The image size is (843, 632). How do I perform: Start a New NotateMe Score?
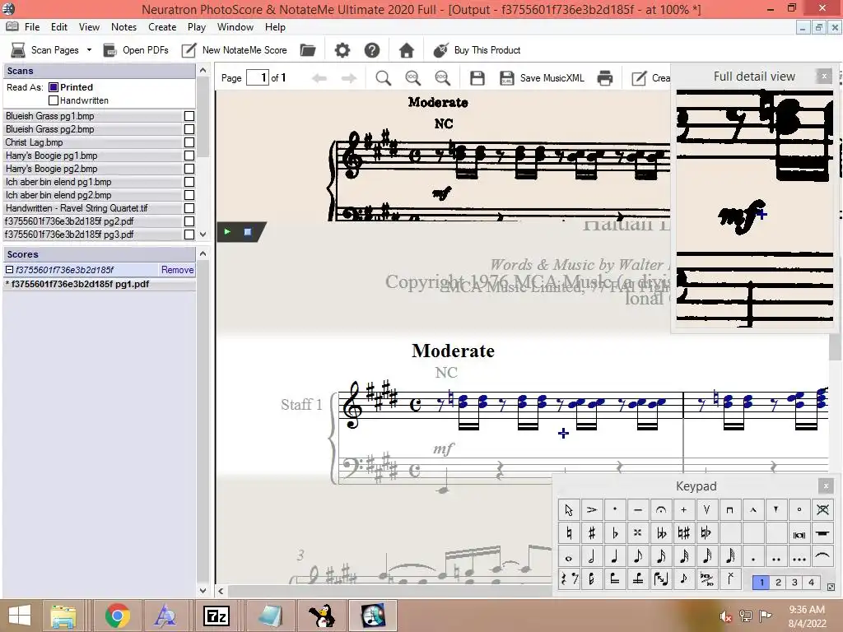click(235, 50)
